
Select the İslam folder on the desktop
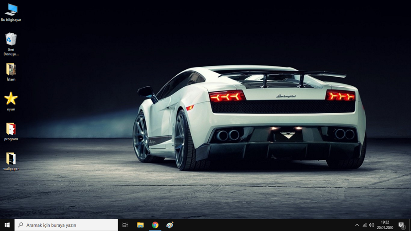(11, 69)
